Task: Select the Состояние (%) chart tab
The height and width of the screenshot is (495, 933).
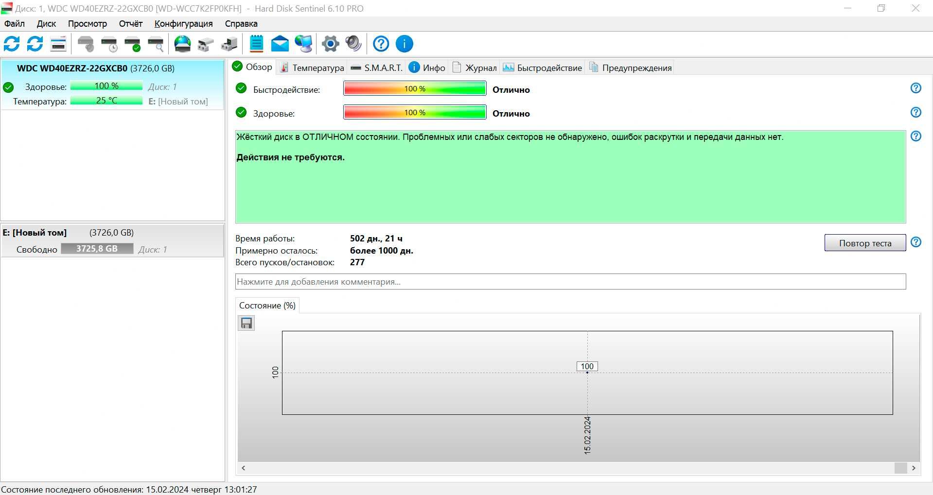Action: [x=267, y=306]
